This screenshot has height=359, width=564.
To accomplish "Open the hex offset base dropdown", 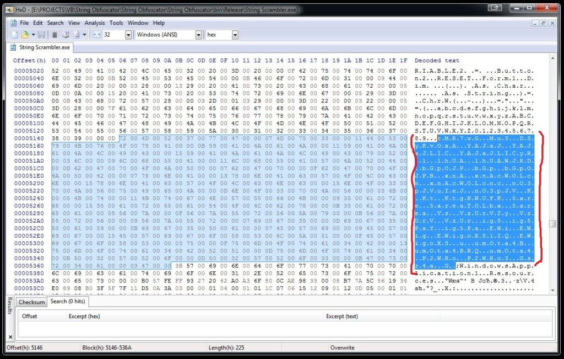I will coord(235,35).
